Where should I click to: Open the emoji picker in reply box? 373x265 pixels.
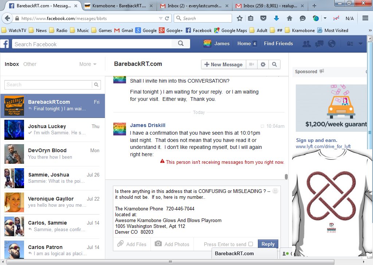[x=275, y=191]
